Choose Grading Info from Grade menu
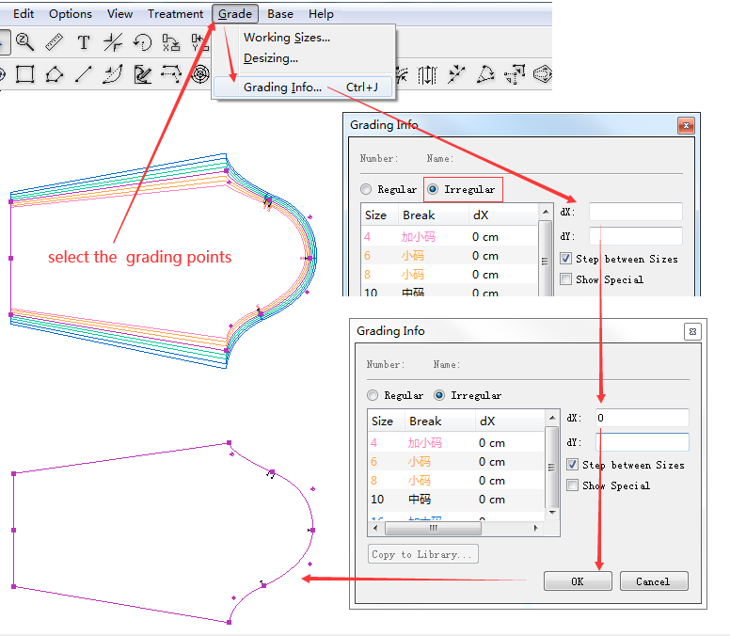 click(x=282, y=87)
